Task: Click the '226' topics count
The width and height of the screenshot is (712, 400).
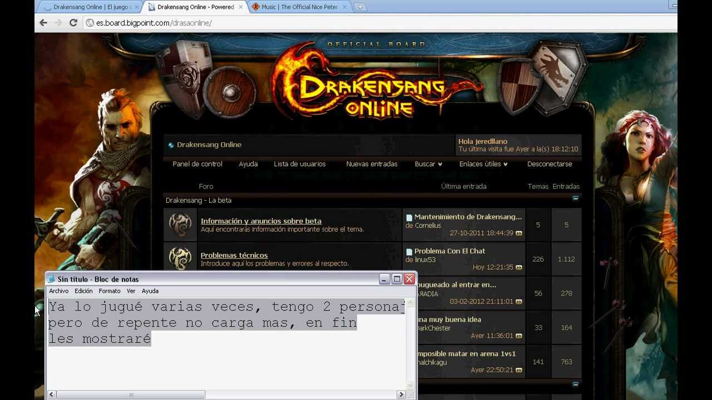Action: pos(538,259)
